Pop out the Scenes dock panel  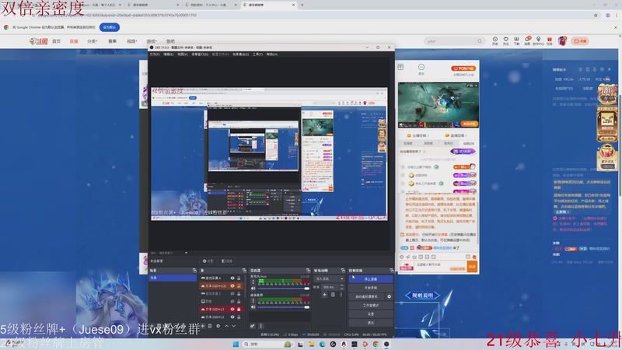pyautogui.click(x=194, y=270)
